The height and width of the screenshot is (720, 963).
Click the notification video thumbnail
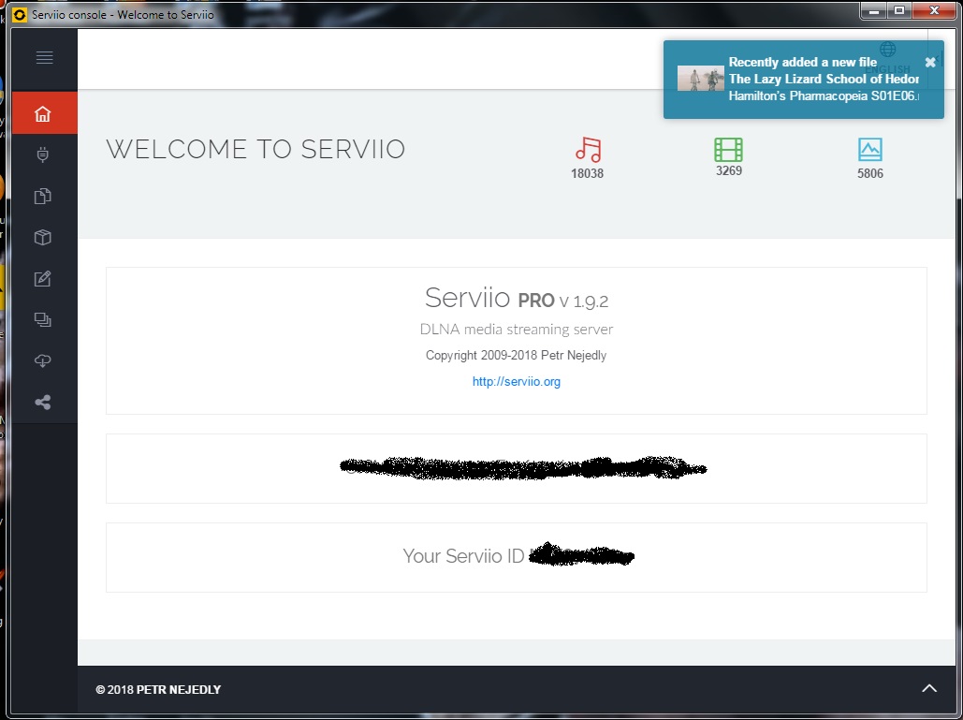(x=700, y=79)
